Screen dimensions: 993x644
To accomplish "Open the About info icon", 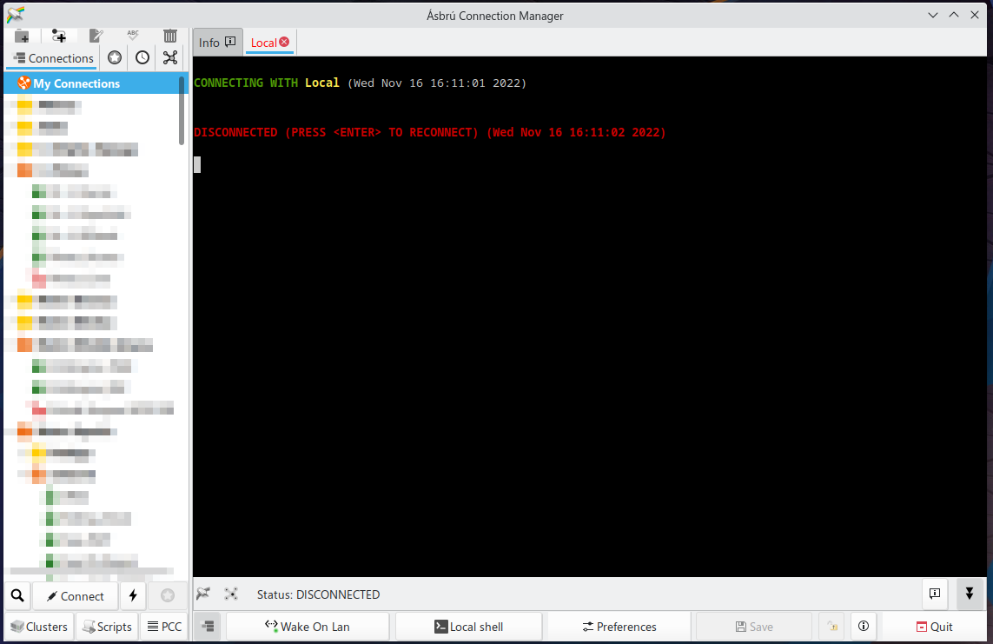I will tap(864, 627).
